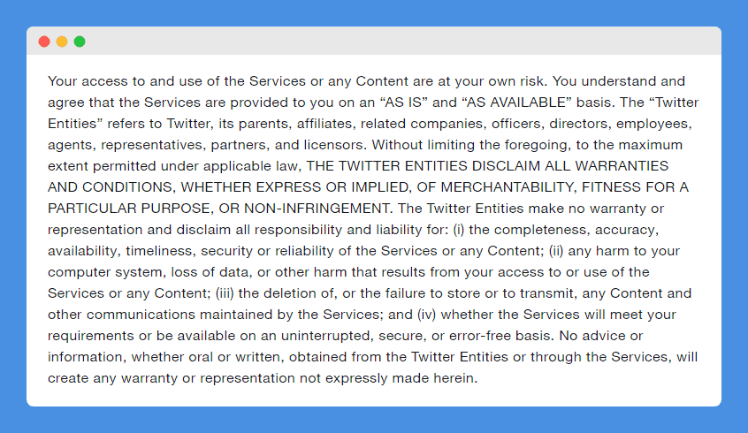The image size is (748, 433).
Task: Click the phrase "loss of data"
Action: [x=210, y=272]
